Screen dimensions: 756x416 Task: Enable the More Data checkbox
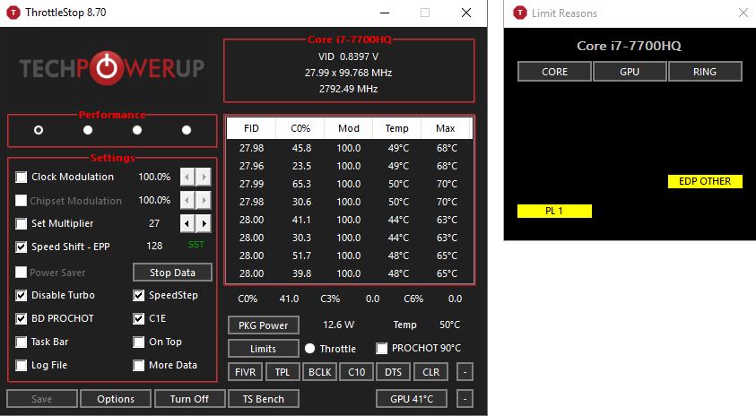click(138, 366)
